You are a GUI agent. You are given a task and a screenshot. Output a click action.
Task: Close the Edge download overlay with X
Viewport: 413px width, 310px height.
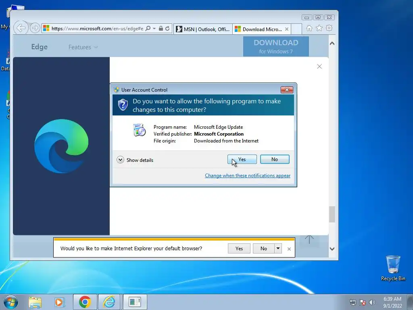tap(319, 67)
